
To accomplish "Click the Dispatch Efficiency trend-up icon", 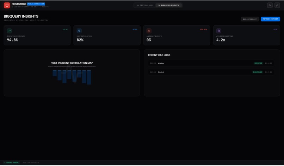I will pyautogui.click(x=9, y=31).
